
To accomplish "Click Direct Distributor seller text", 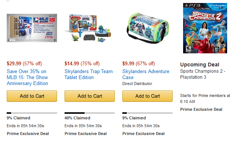I will [x=137, y=84].
